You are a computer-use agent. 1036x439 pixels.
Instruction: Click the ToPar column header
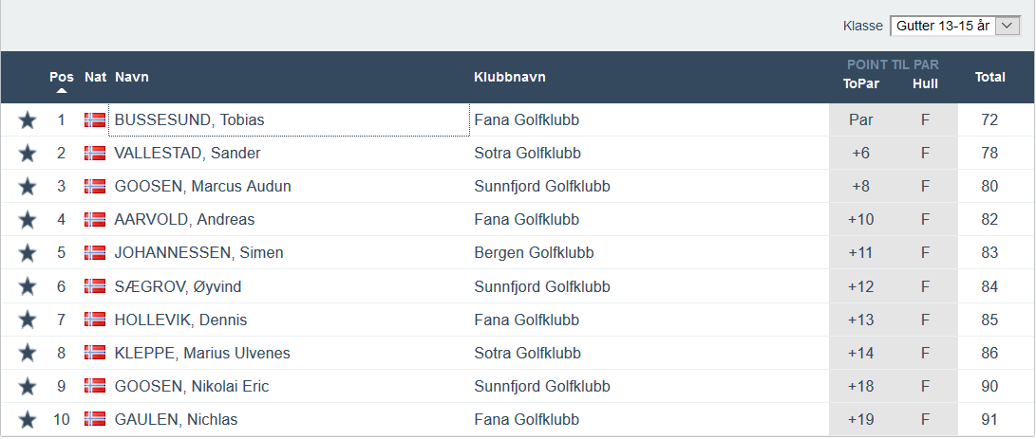click(861, 83)
